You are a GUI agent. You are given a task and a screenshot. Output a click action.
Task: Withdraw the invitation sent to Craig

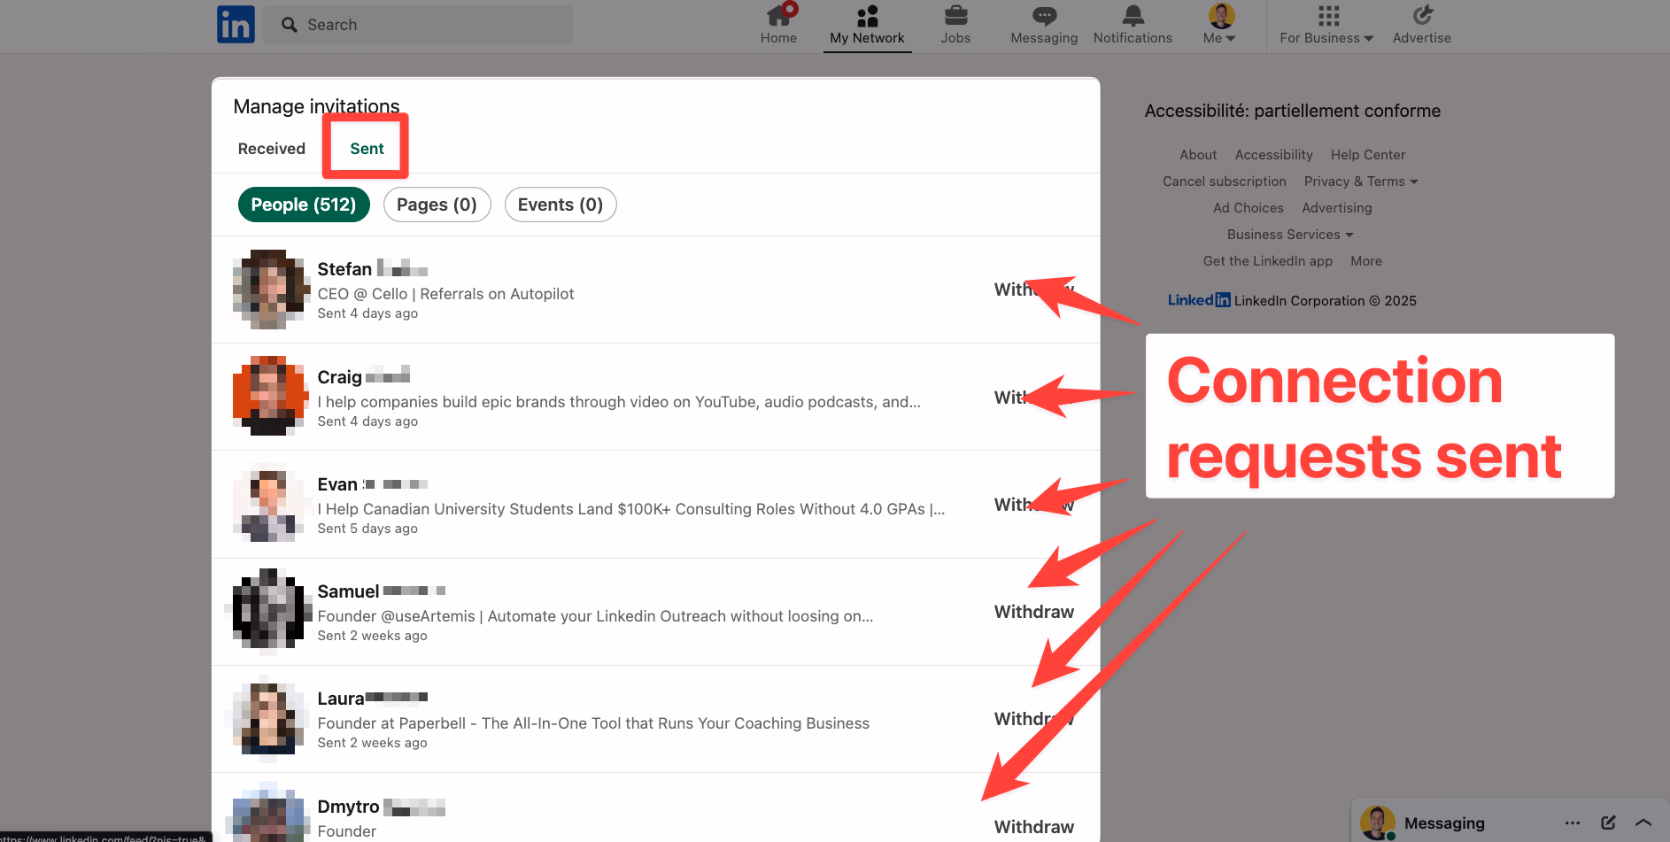[x=1033, y=398]
